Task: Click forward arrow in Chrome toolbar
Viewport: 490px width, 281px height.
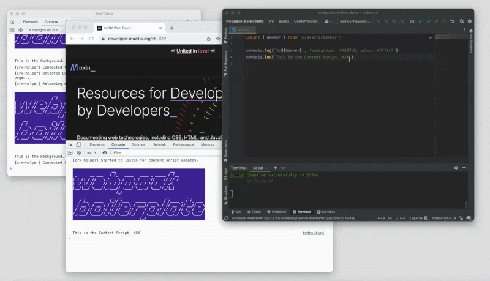Action: 81,39
